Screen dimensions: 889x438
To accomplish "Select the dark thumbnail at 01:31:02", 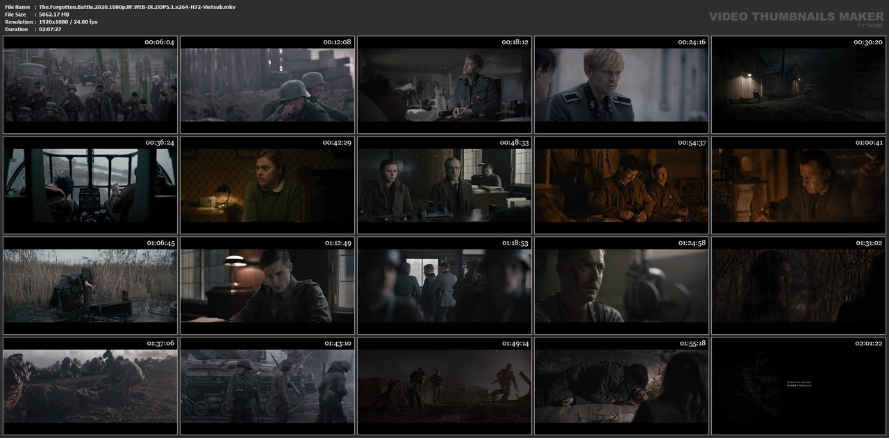I will pyautogui.click(x=799, y=286).
